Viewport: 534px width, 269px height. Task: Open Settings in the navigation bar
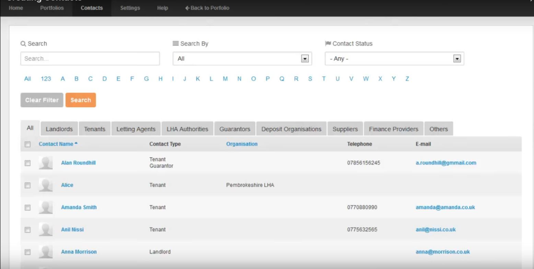pyautogui.click(x=130, y=8)
